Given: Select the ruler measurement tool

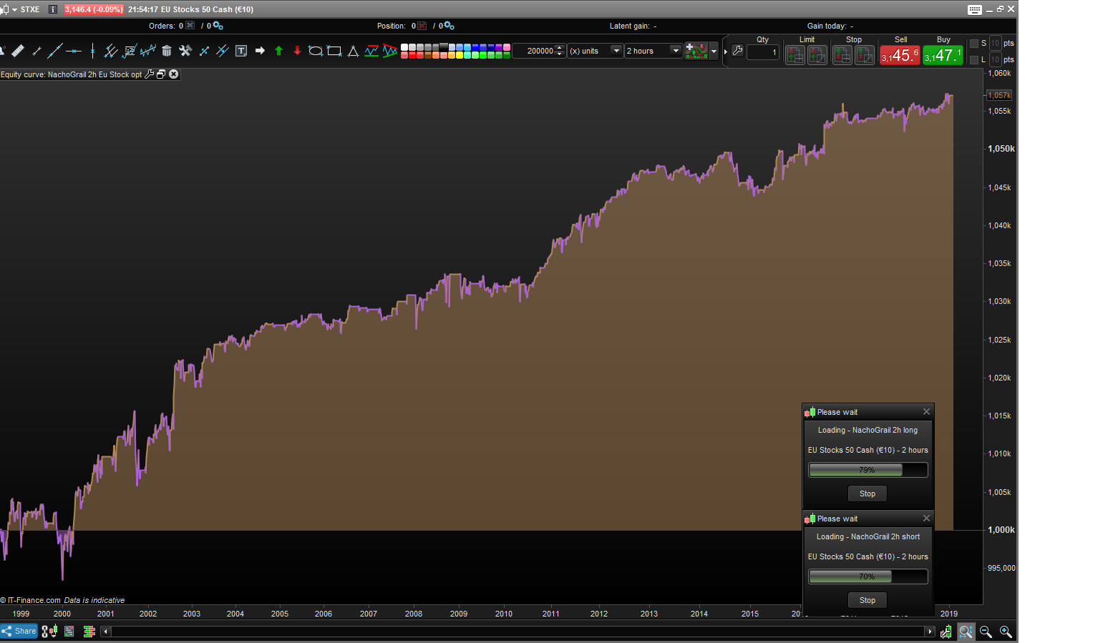Looking at the screenshot, I should pos(18,51).
